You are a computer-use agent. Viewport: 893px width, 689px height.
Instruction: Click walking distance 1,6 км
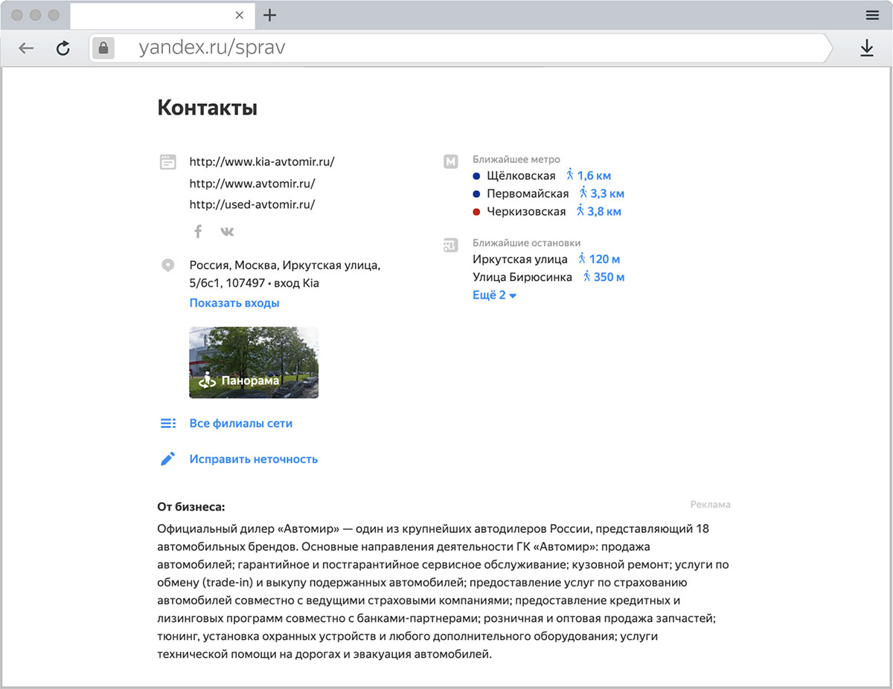click(589, 176)
